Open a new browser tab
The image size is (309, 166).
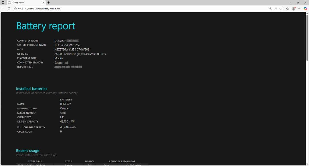click(49, 3)
